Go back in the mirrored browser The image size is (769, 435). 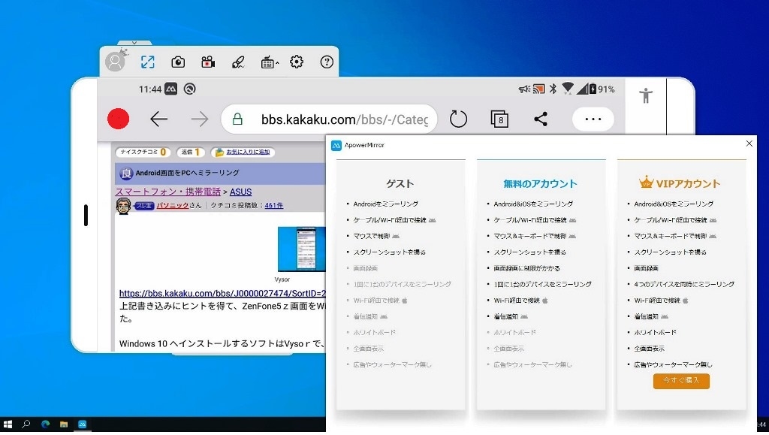tap(159, 119)
